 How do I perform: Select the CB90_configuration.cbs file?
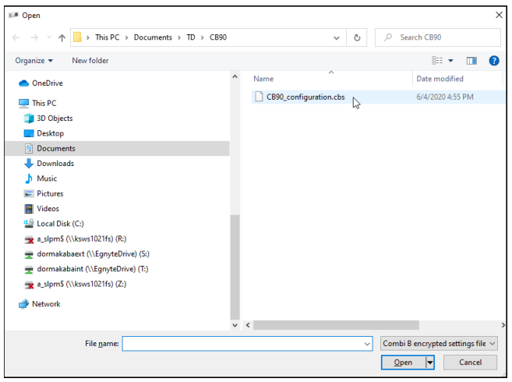[305, 97]
